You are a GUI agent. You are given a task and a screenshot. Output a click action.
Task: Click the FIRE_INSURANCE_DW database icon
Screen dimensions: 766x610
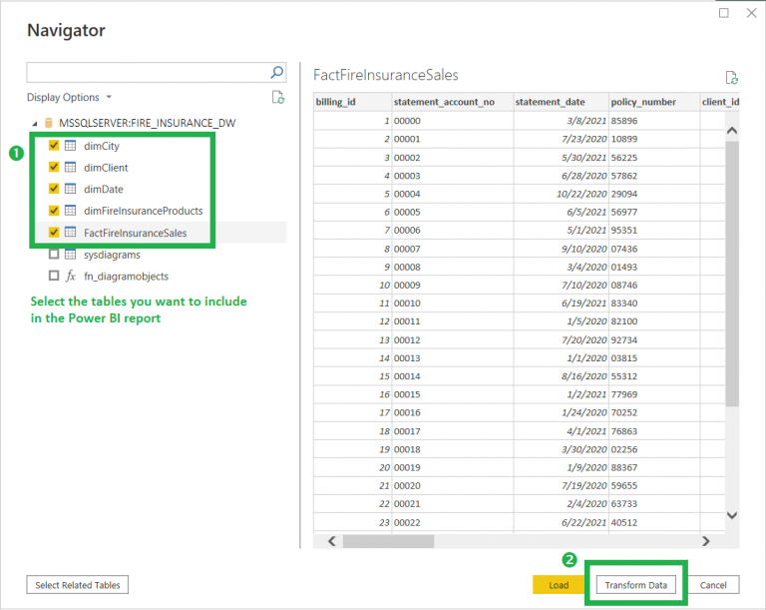click(48, 123)
